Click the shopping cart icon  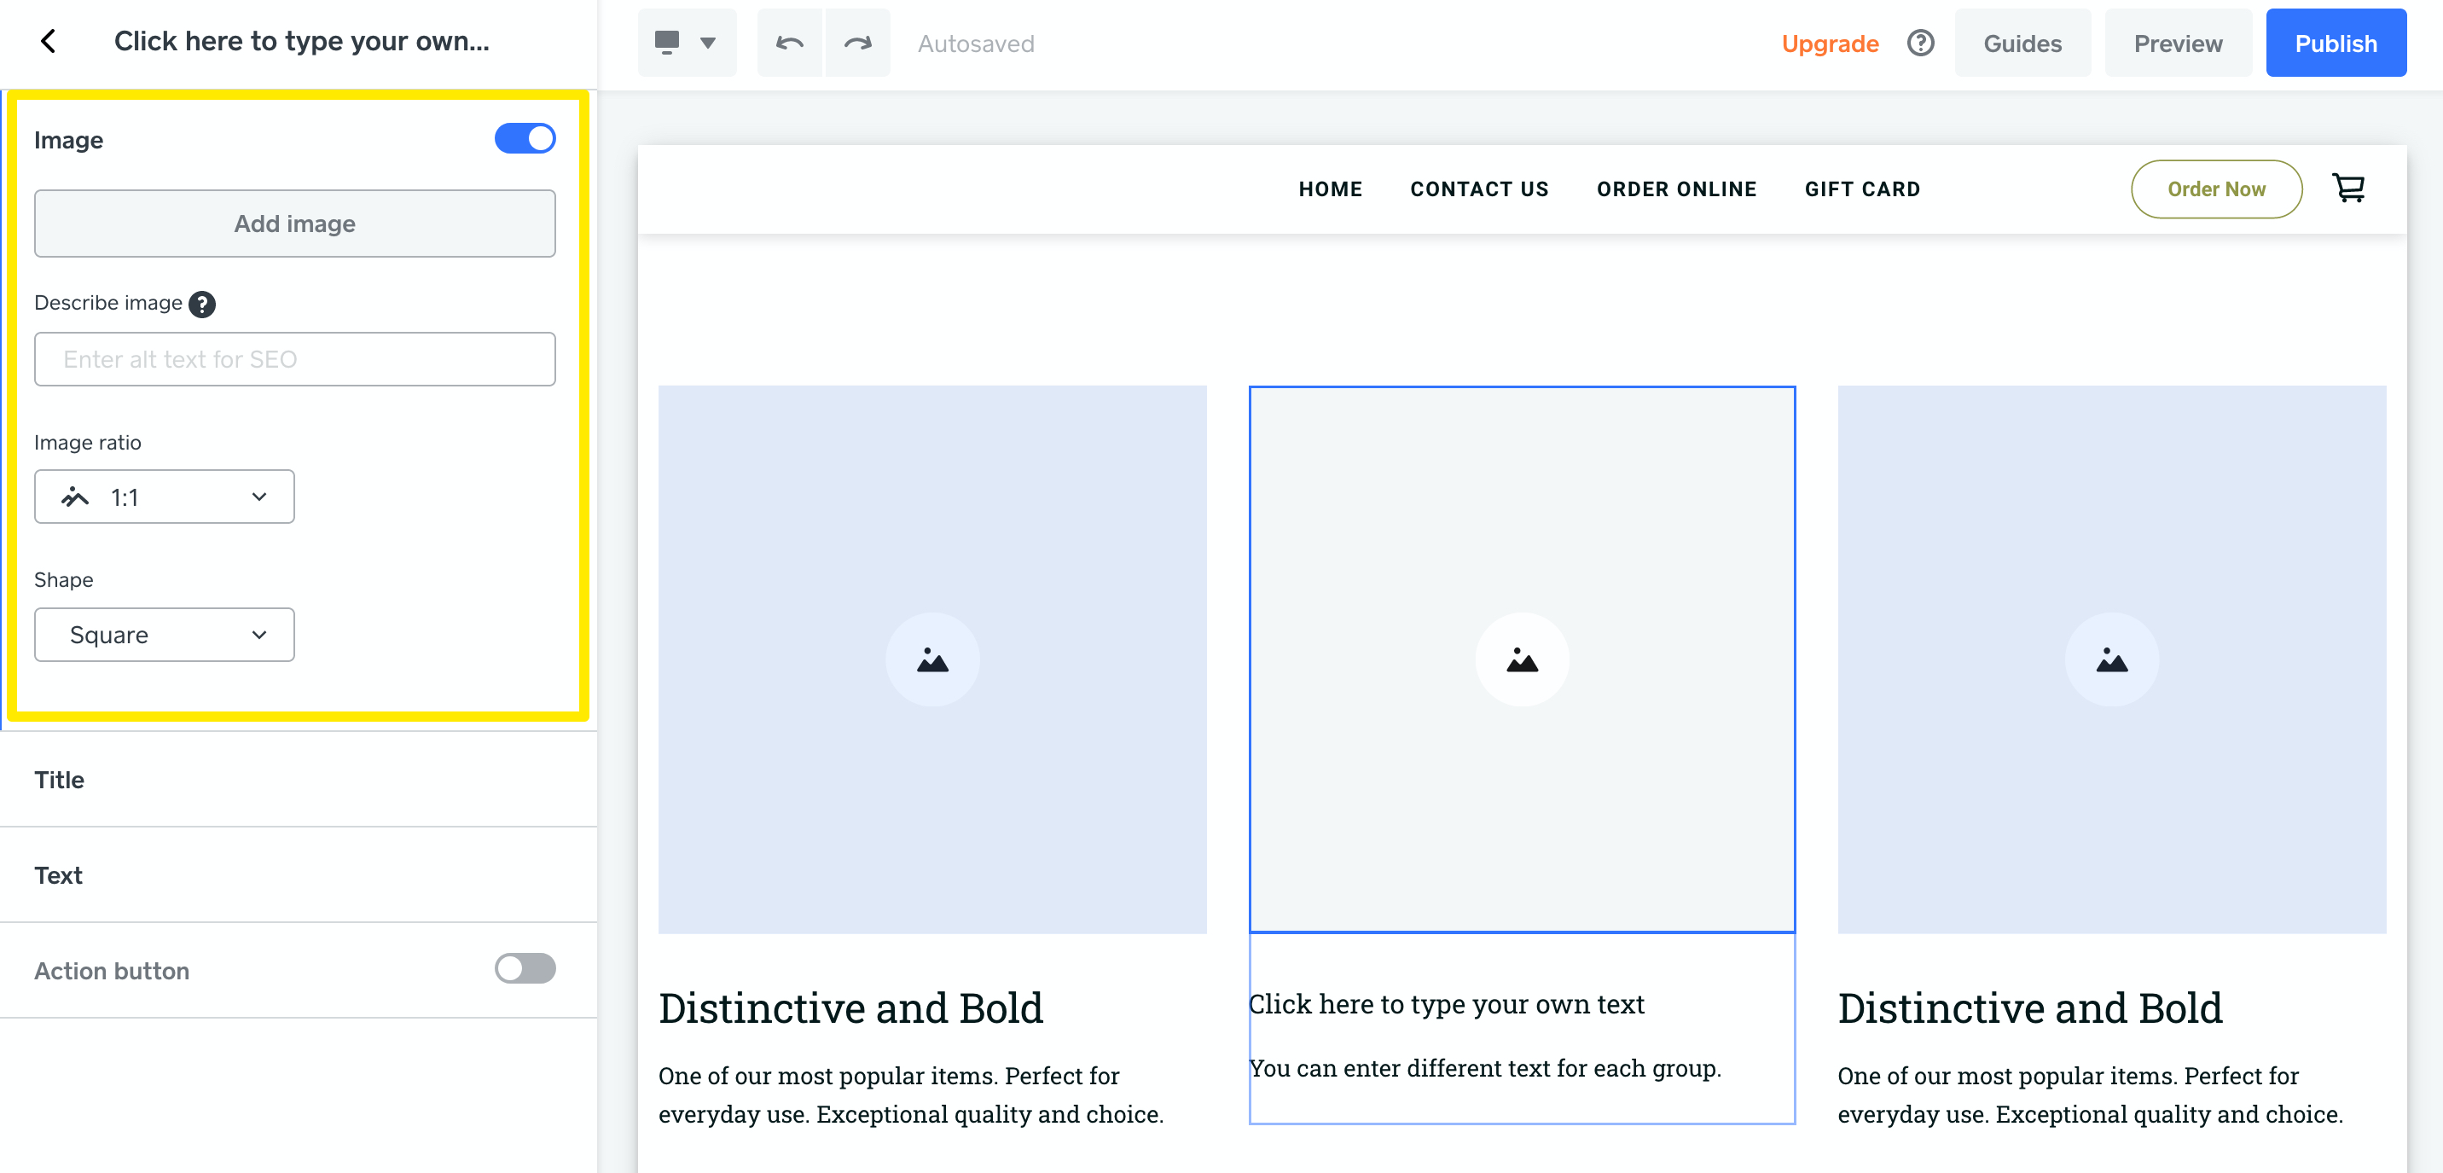click(x=2349, y=188)
